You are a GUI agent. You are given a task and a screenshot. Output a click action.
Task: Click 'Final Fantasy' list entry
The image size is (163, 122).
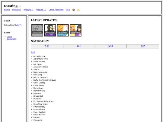point(39,107)
